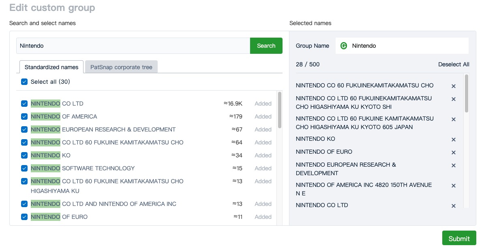This screenshot has width=484, height=250.
Task: Remove NINTENDO KO from selected names
Action: coord(454,140)
